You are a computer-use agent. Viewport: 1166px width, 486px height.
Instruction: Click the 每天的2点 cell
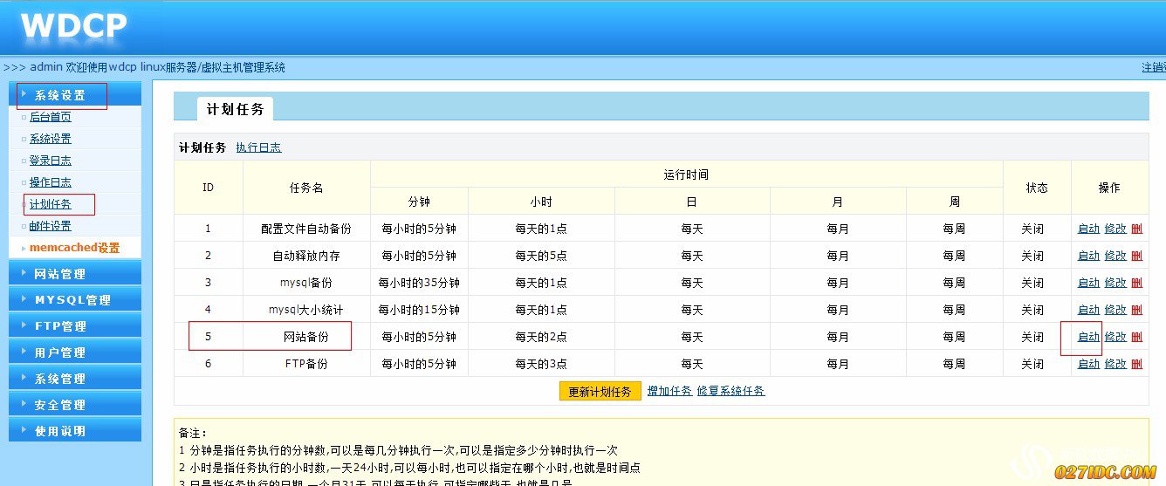[x=541, y=337]
